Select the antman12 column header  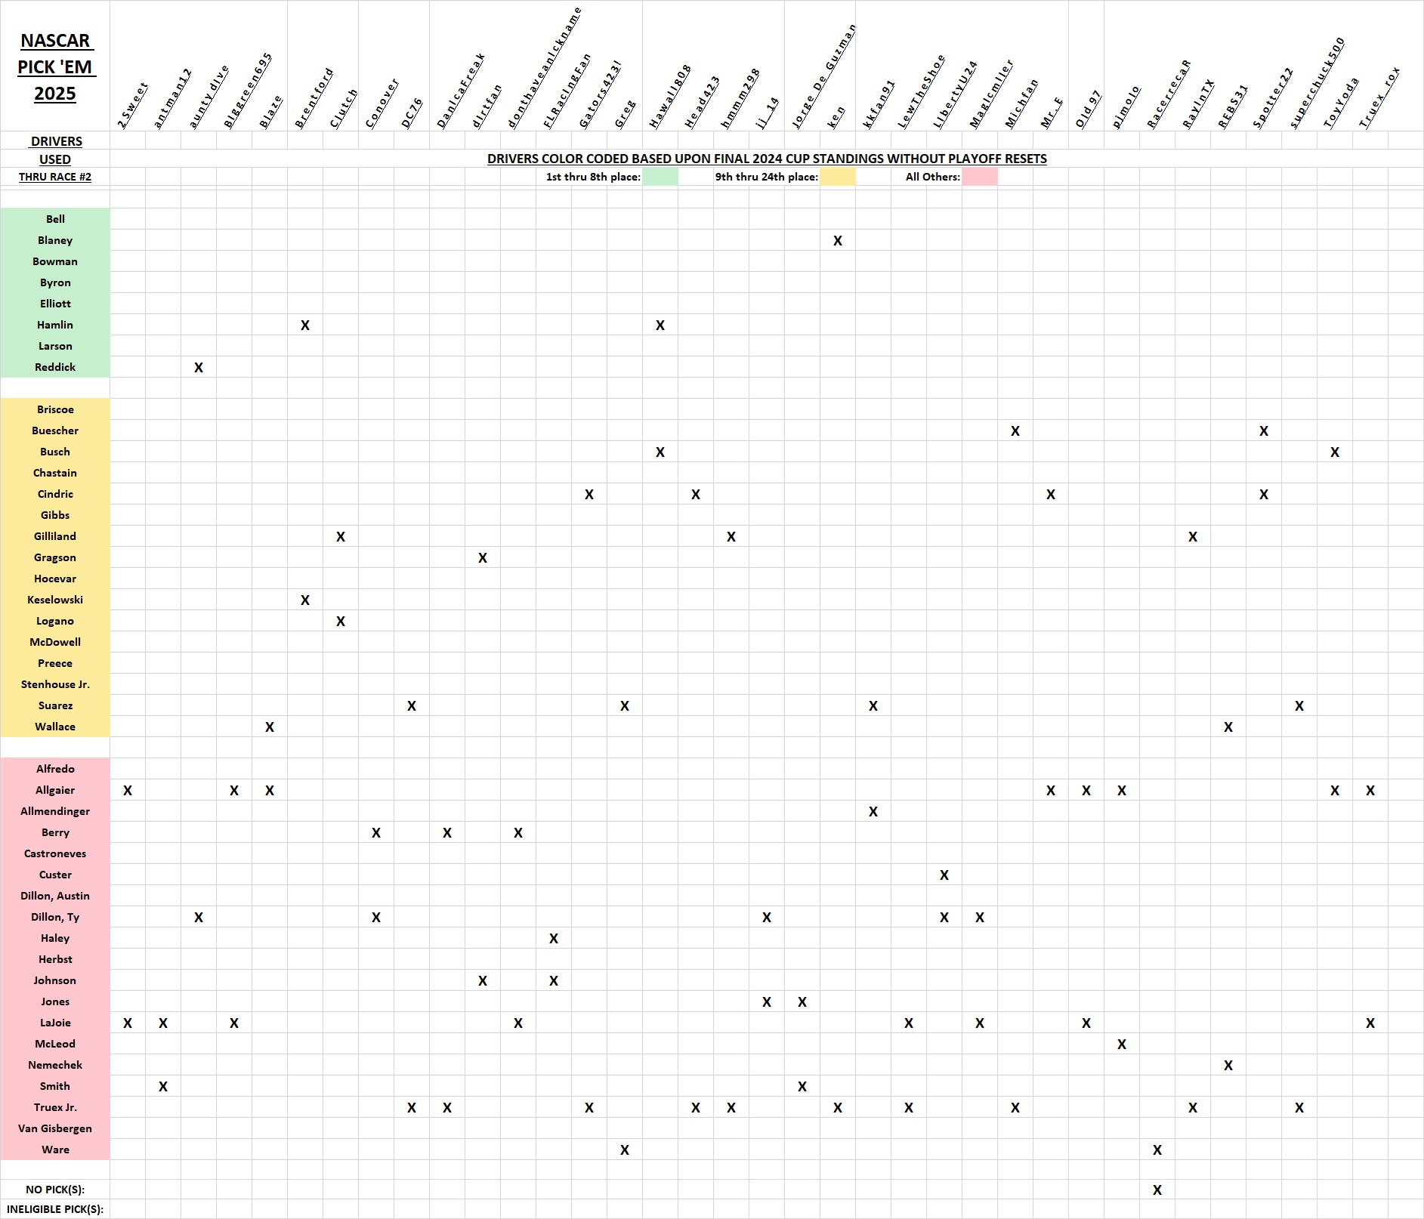pyautogui.click(x=172, y=99)
